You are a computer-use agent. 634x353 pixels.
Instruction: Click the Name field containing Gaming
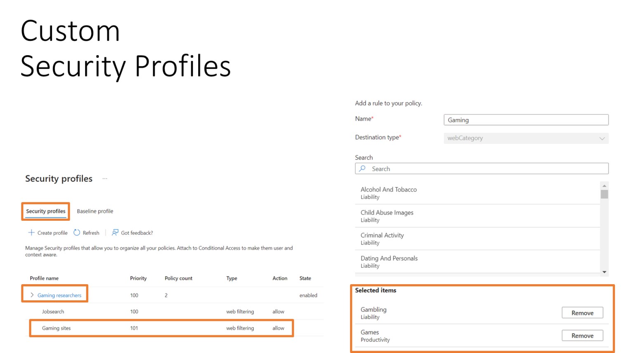[x=526, y=119]
